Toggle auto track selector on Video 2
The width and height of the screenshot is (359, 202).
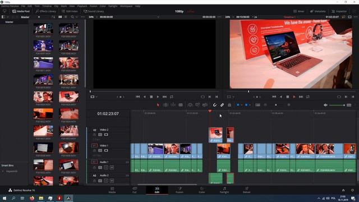pos(100,135)
